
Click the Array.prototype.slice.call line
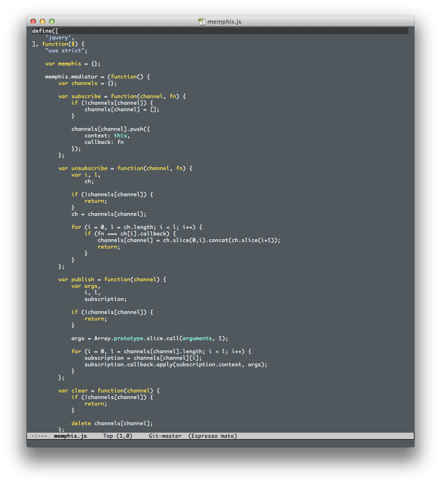(149, 338)
